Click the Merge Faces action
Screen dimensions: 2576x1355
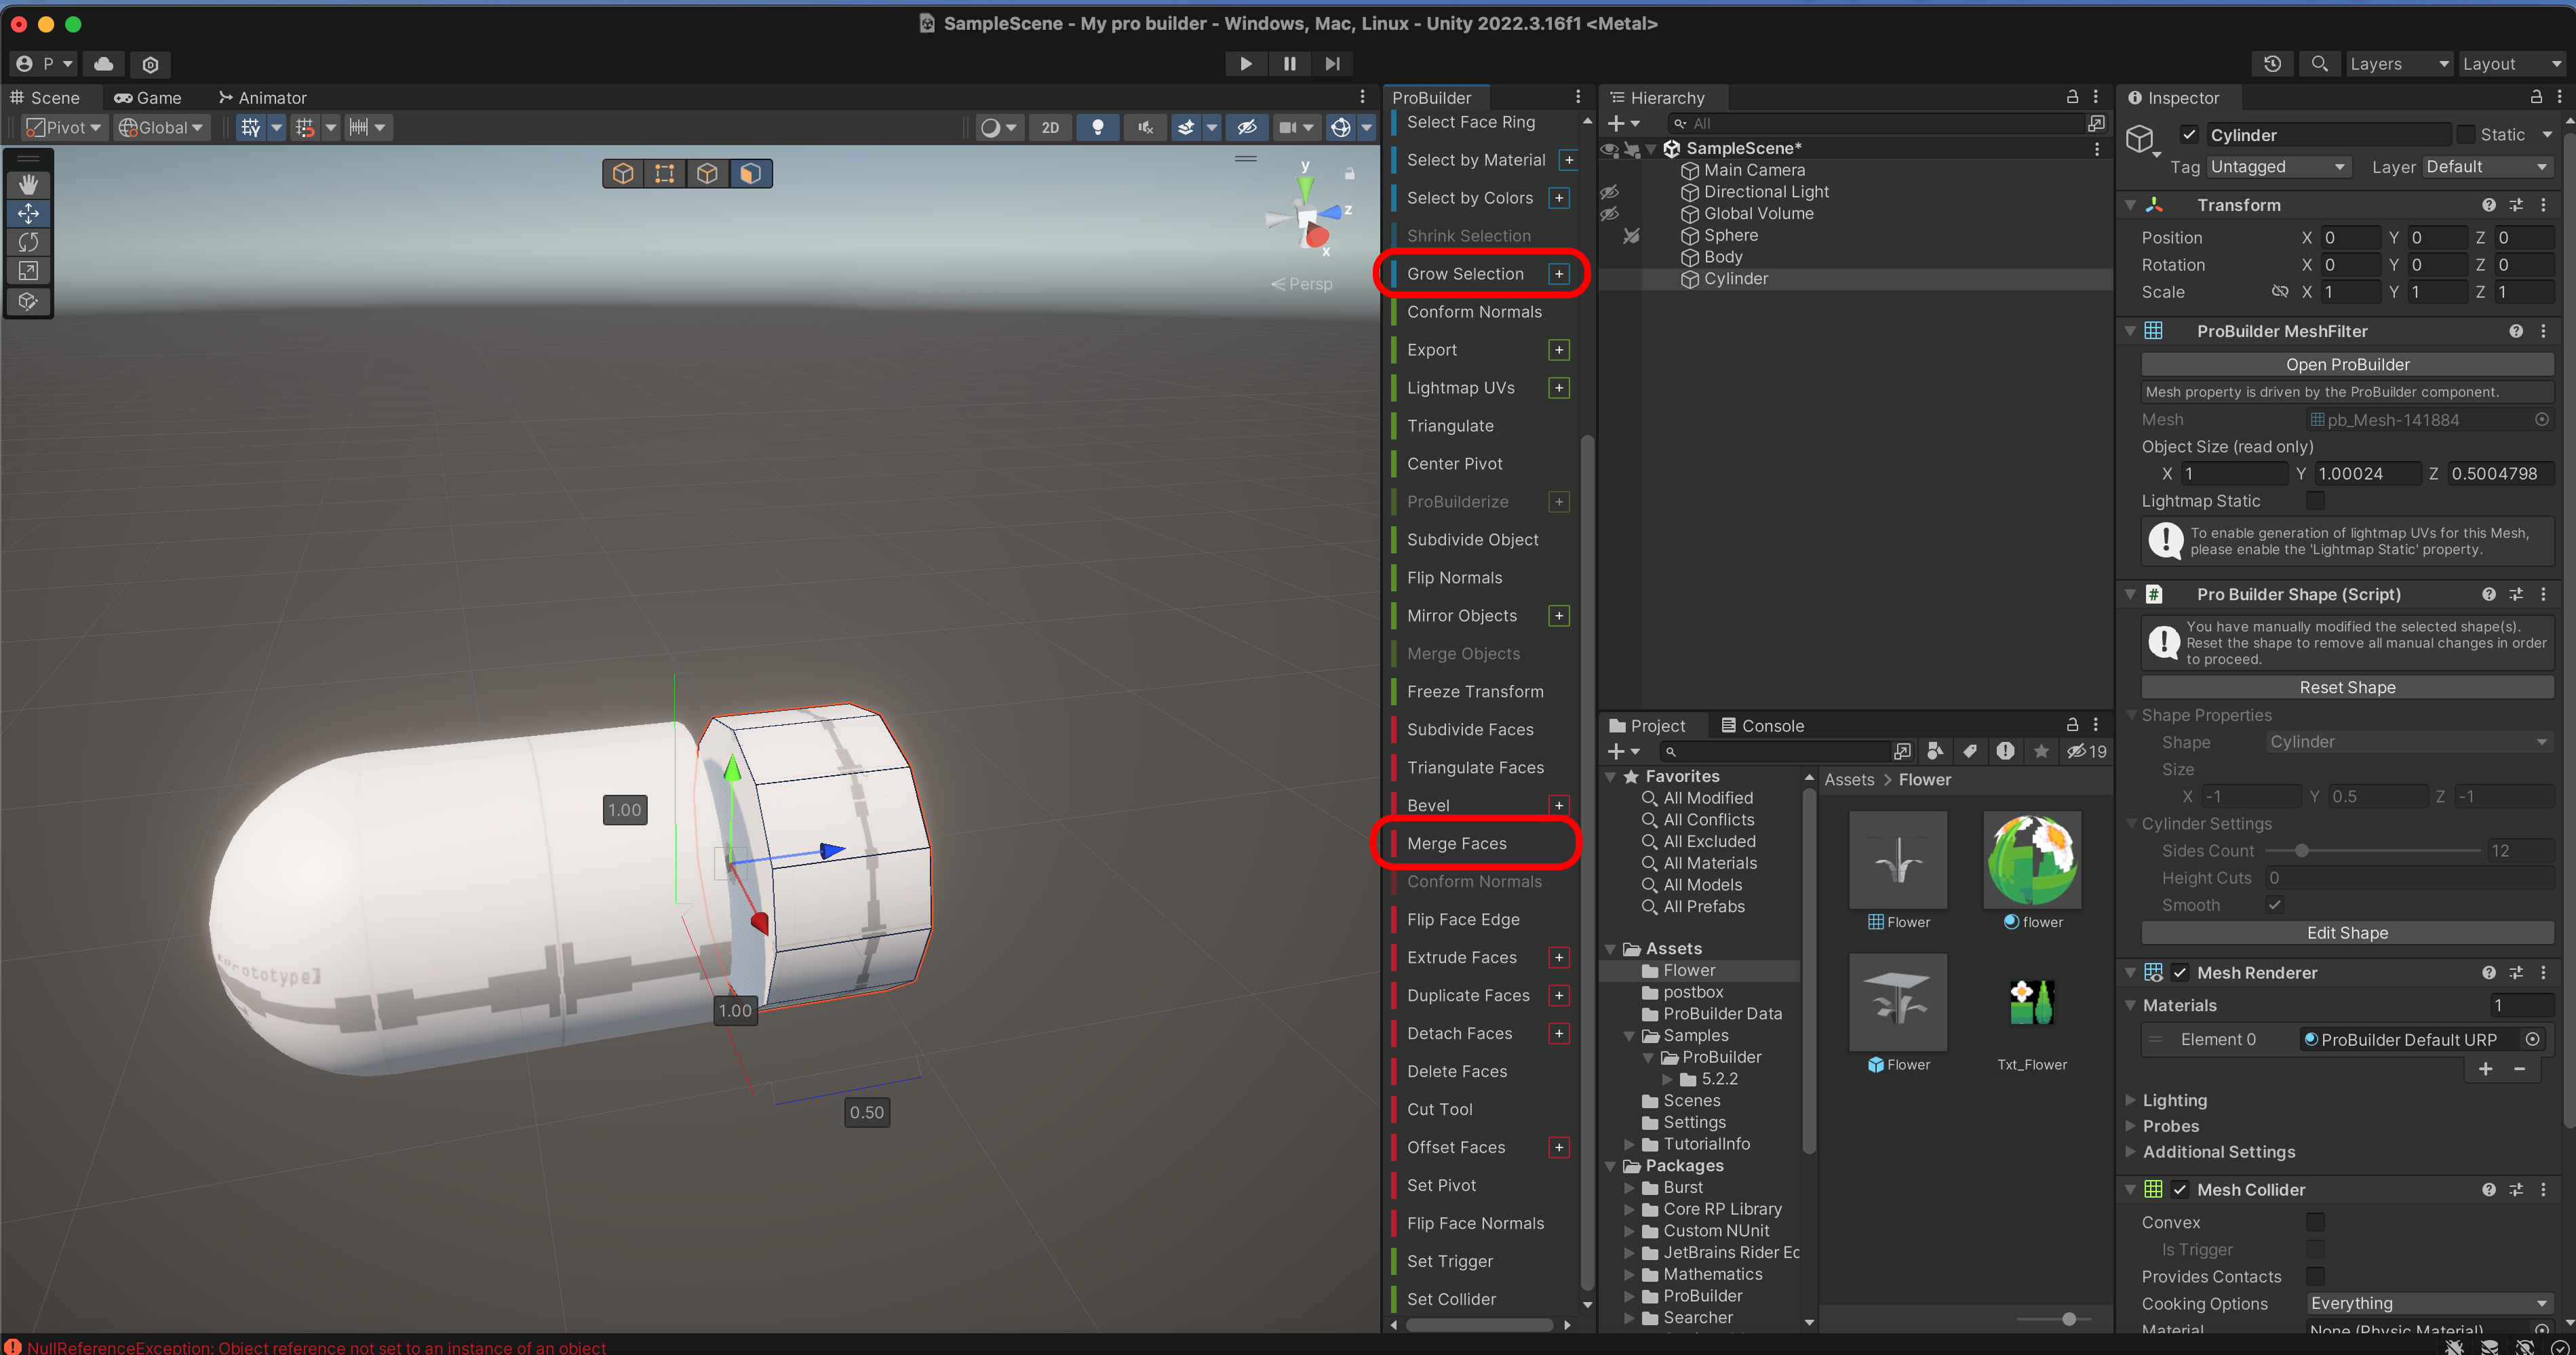click(x=1456, y=843)
